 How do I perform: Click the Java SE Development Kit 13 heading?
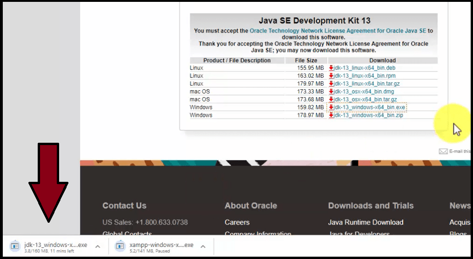(314, 20)
